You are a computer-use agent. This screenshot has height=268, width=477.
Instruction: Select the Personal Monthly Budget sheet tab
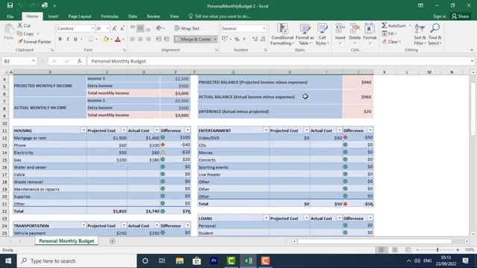[66, 241]
